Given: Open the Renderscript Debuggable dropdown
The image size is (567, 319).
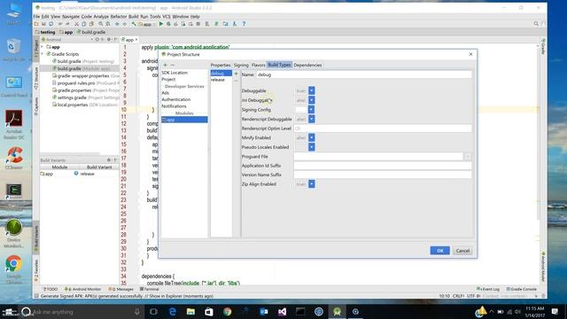Looking at the screenshot, I should click(311, 119).
